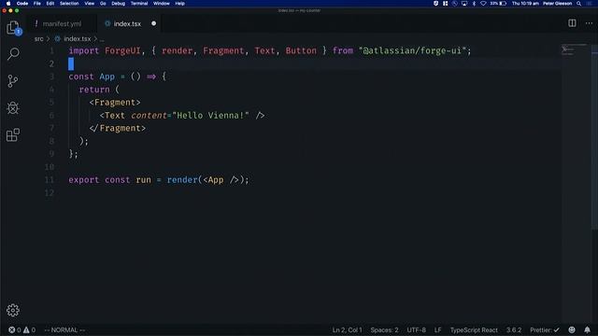
Task: Open the View menu
Action: pyautogui.click(x=90, y=4)
